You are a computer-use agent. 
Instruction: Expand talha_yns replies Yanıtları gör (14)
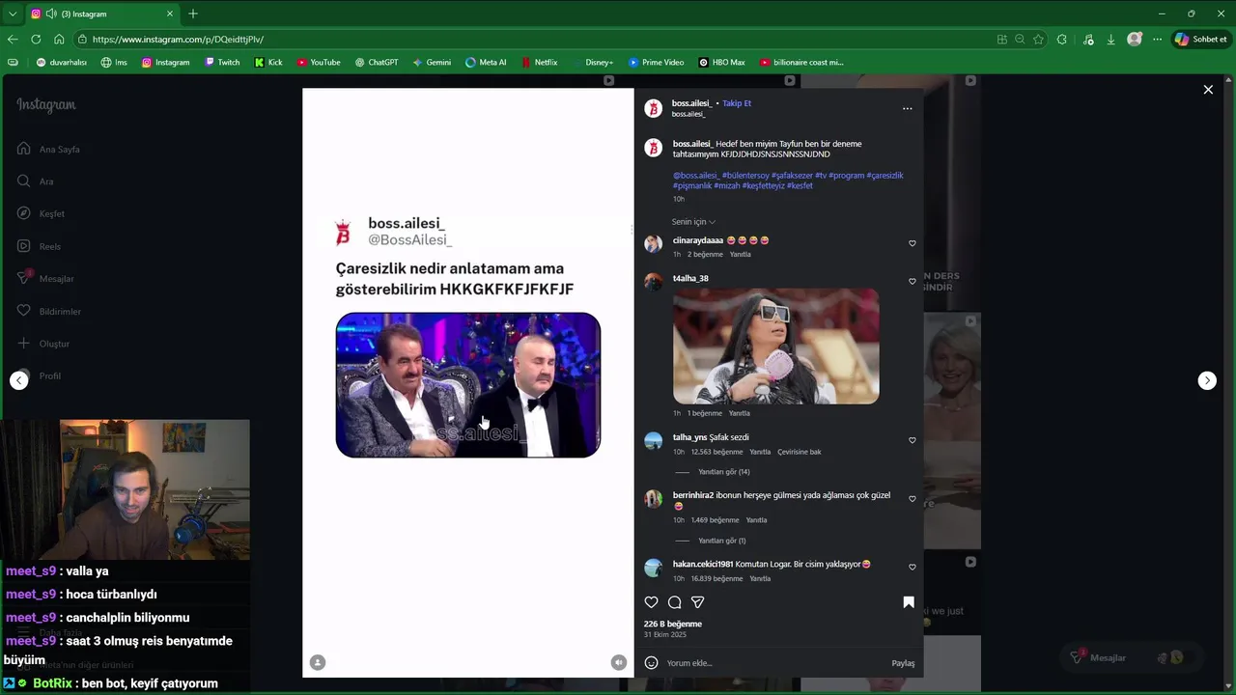pos(724,472)
